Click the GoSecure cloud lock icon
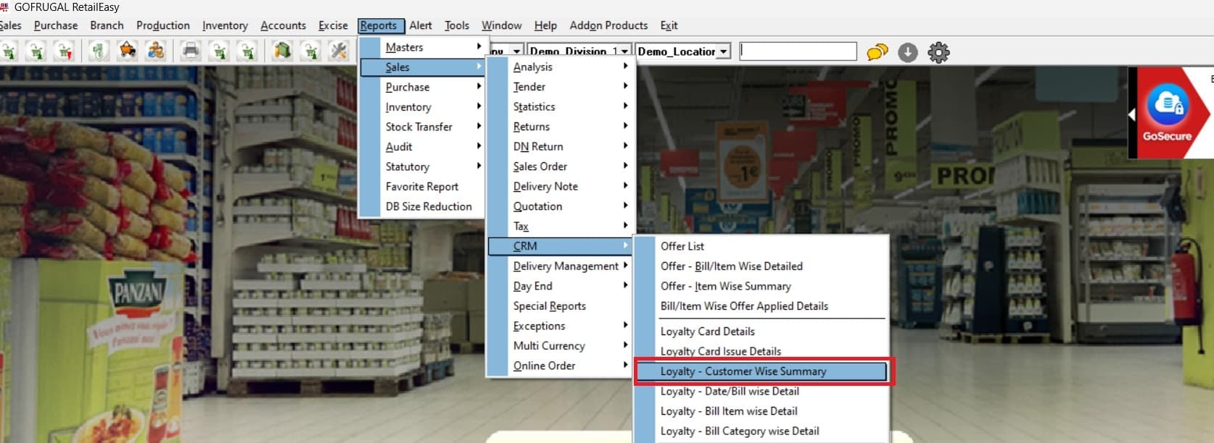1214x443 pixels. point(1168,105)
